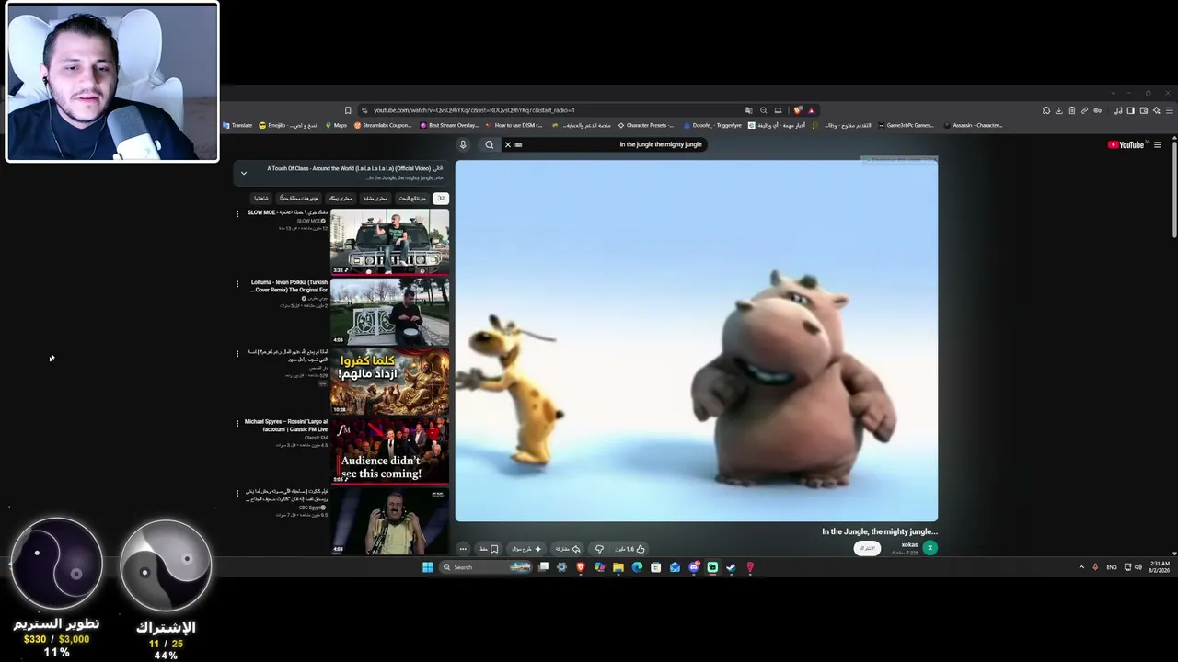
Task: Subscribe to xokas channel
Action: [x=867, y=548]
